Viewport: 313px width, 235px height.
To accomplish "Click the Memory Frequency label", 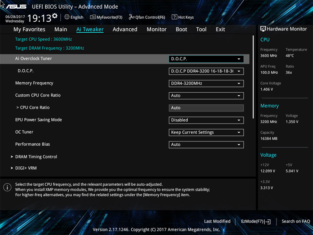I will click(x=34, y=83).
